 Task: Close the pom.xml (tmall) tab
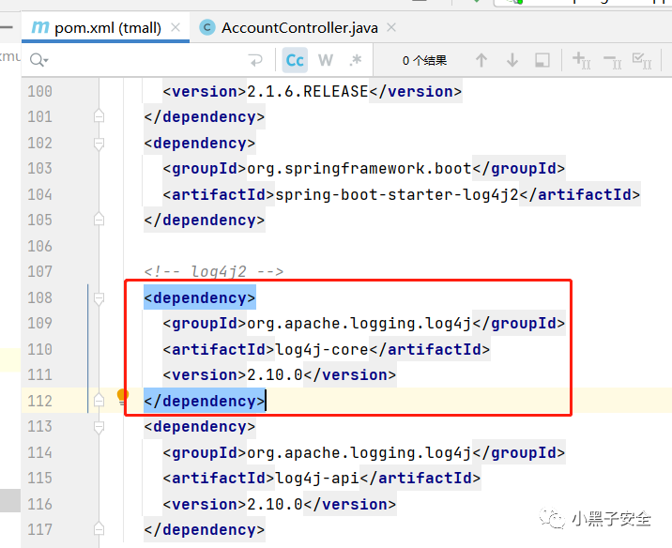tap(176, 27)
